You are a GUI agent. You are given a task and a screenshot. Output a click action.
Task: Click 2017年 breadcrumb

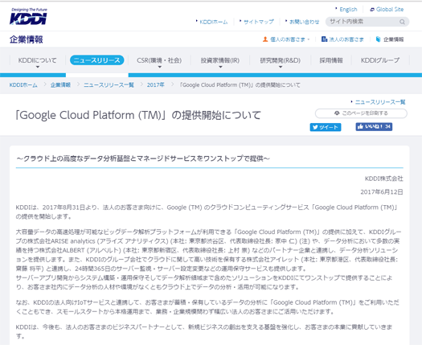tap(156, 85)
